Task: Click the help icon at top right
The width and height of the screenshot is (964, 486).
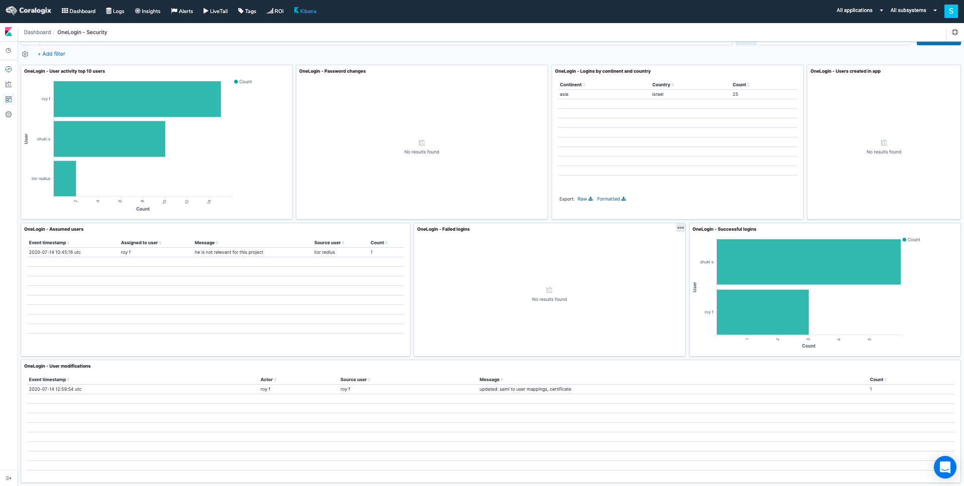Action: coord(954,32)
